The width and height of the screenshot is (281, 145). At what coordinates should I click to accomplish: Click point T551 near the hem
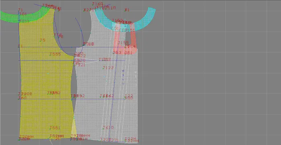55,128
